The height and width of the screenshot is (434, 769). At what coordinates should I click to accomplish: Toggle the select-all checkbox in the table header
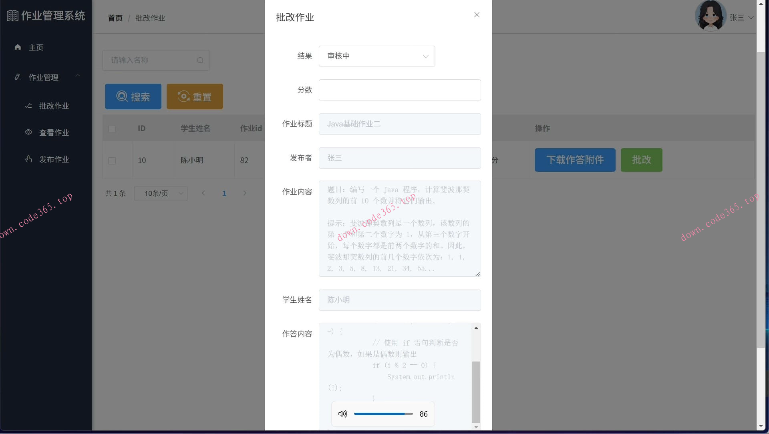(x=112, y=129)
